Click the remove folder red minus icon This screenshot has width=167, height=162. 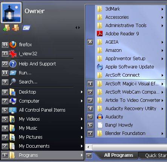(15, 28)
